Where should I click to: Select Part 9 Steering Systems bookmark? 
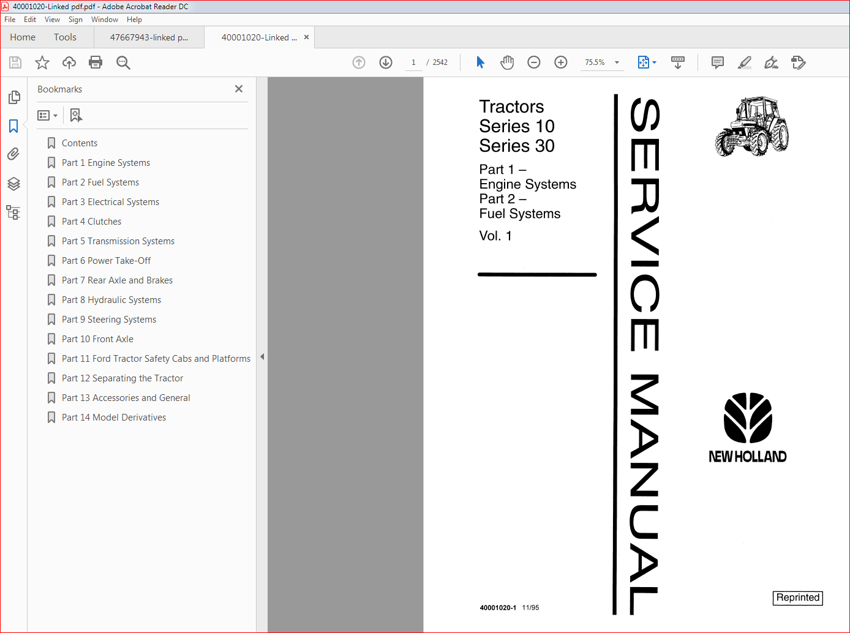point(109,320)
